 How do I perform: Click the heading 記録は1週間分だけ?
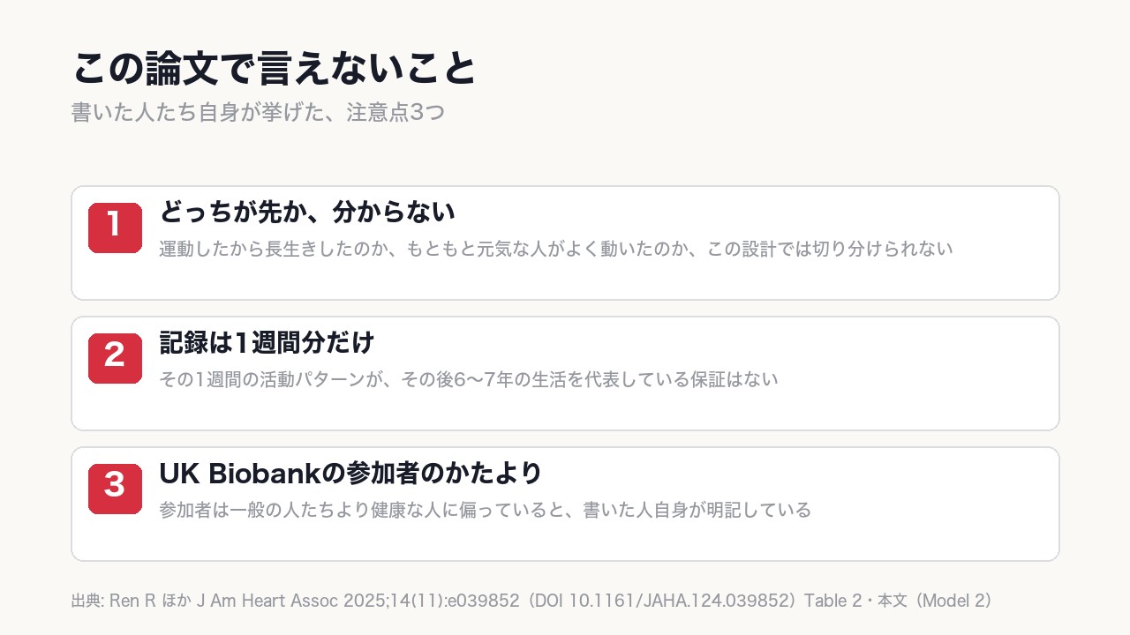click(x=267, y=342)
